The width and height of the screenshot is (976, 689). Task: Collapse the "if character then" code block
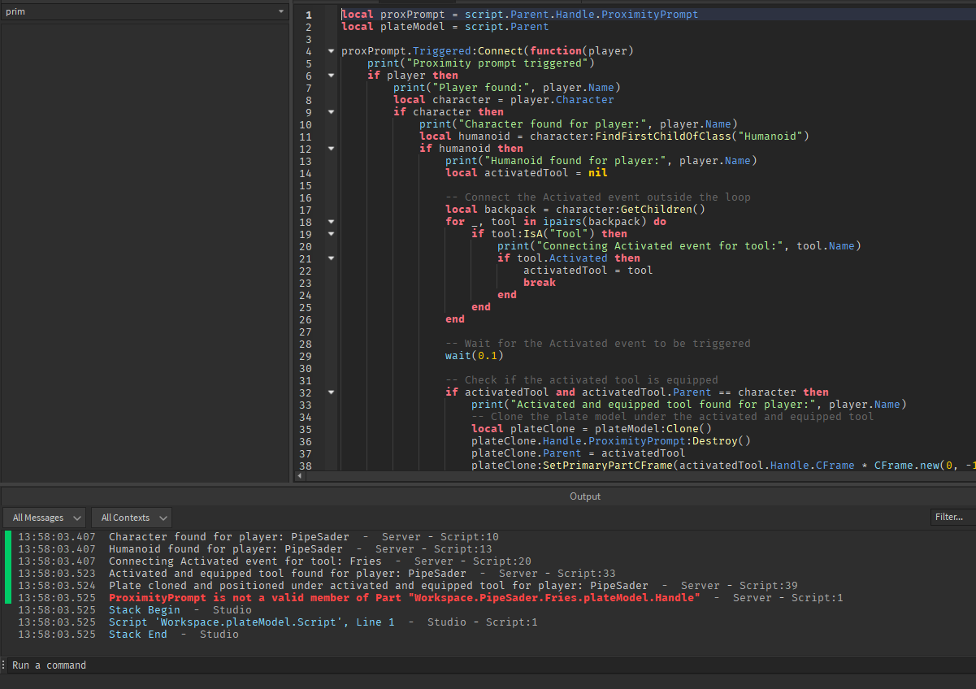point(331,111)
